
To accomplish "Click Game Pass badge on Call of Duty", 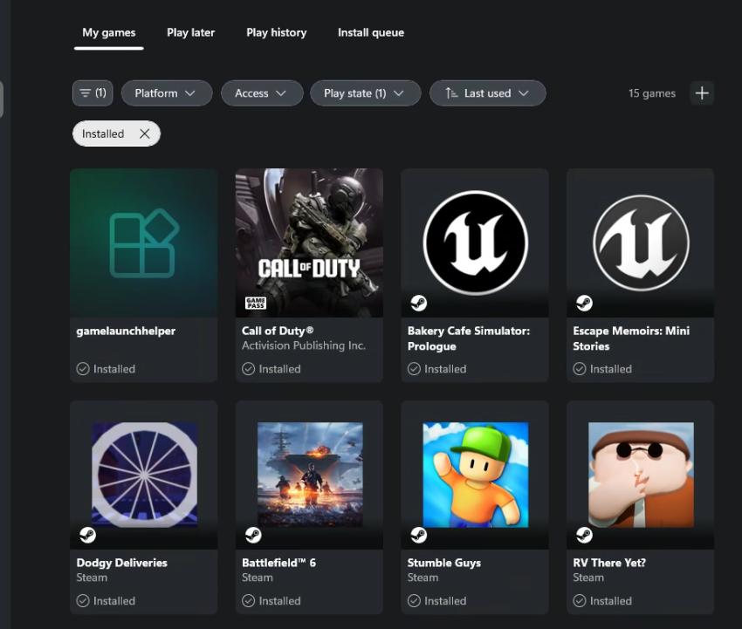I will click(x=256, y=303).
